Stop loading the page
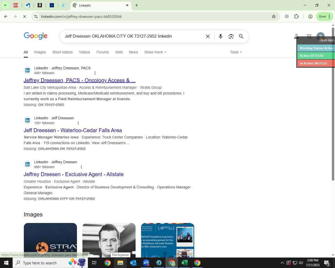 click(24, 16)
